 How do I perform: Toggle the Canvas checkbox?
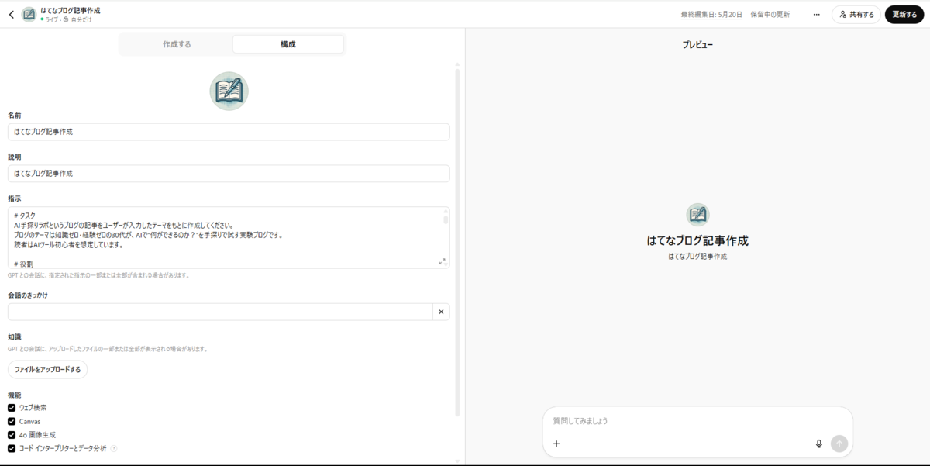pos(12,421)
